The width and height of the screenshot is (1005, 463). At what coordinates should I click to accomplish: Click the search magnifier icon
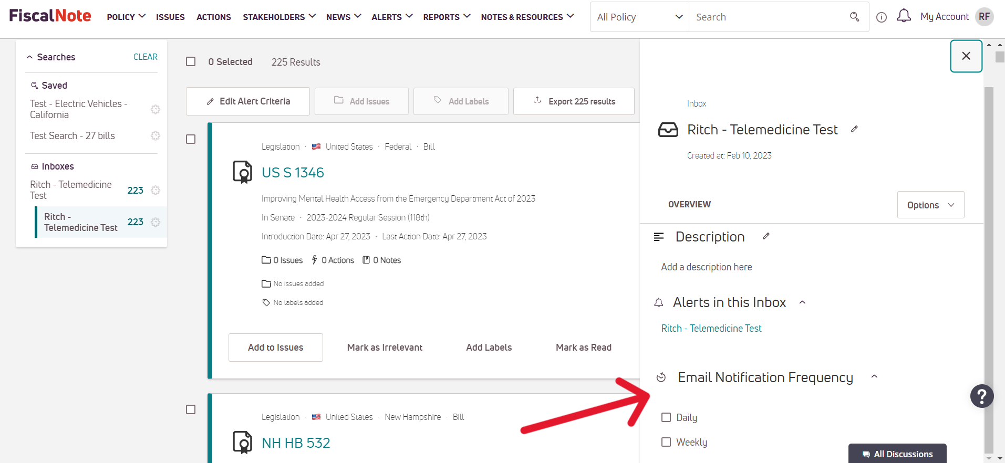(x=854, y=17)
